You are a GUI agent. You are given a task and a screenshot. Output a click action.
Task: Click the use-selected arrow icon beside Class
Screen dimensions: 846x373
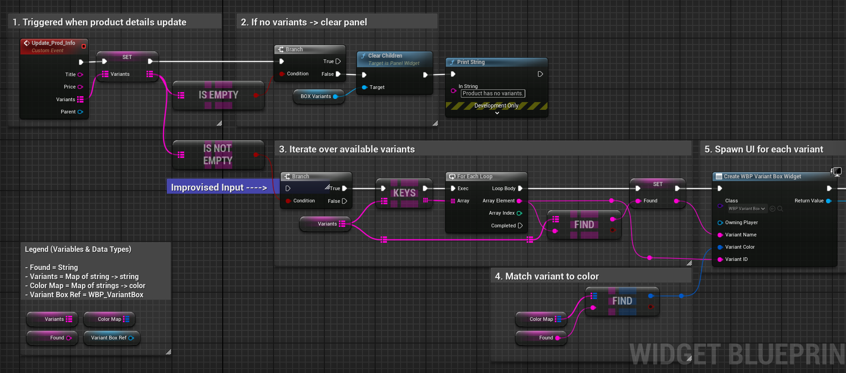click(x=773, y=209)
